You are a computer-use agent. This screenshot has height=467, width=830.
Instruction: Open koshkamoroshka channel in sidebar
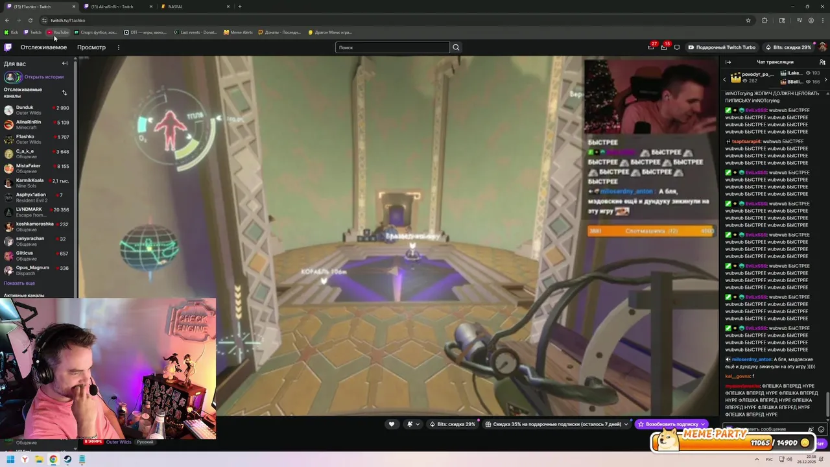(x=38, y=226)
